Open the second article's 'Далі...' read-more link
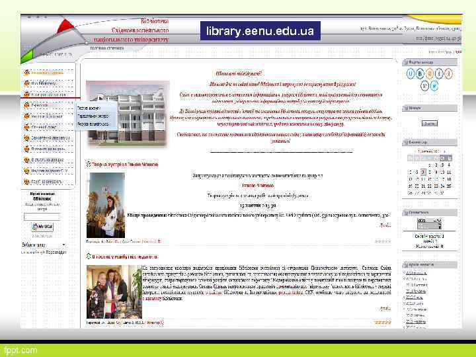This screenshot has width=476, height=357. point(385,309)
